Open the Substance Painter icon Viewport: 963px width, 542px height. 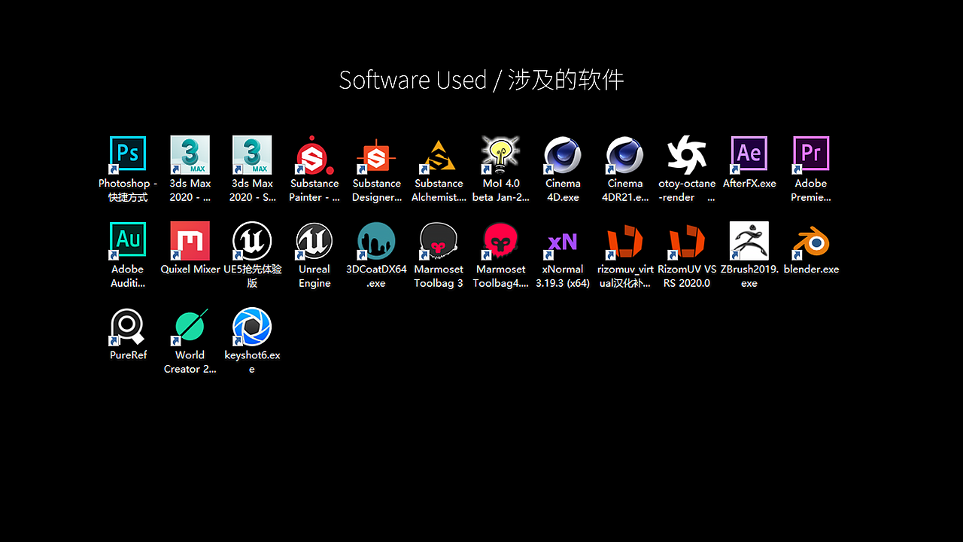(x=314, y=154)
